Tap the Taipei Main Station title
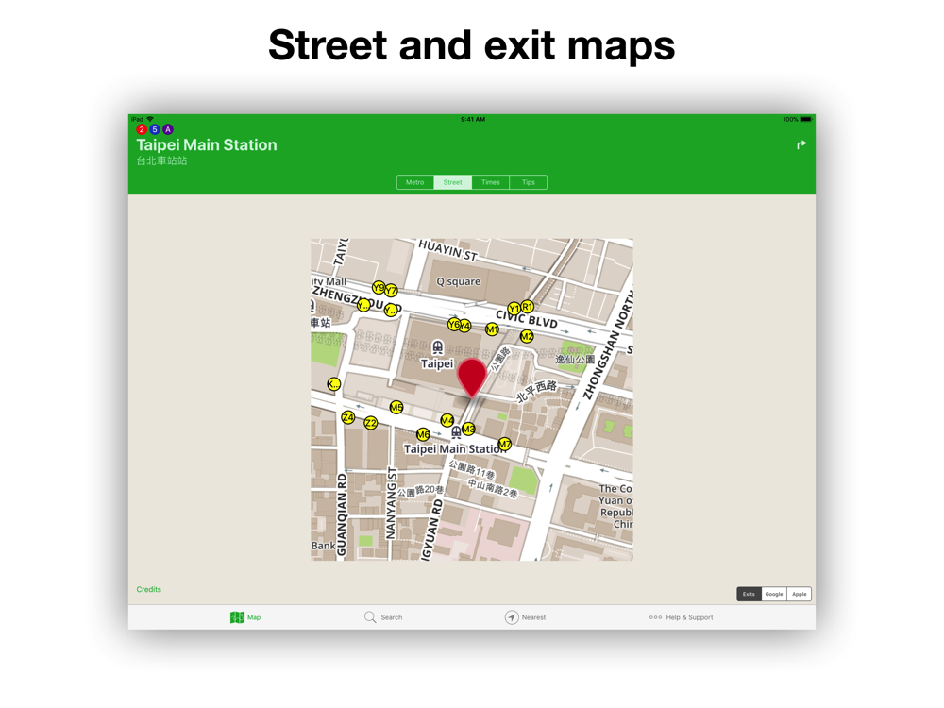The height and width of the screenshot is (708, 944). tap(207, 145)
